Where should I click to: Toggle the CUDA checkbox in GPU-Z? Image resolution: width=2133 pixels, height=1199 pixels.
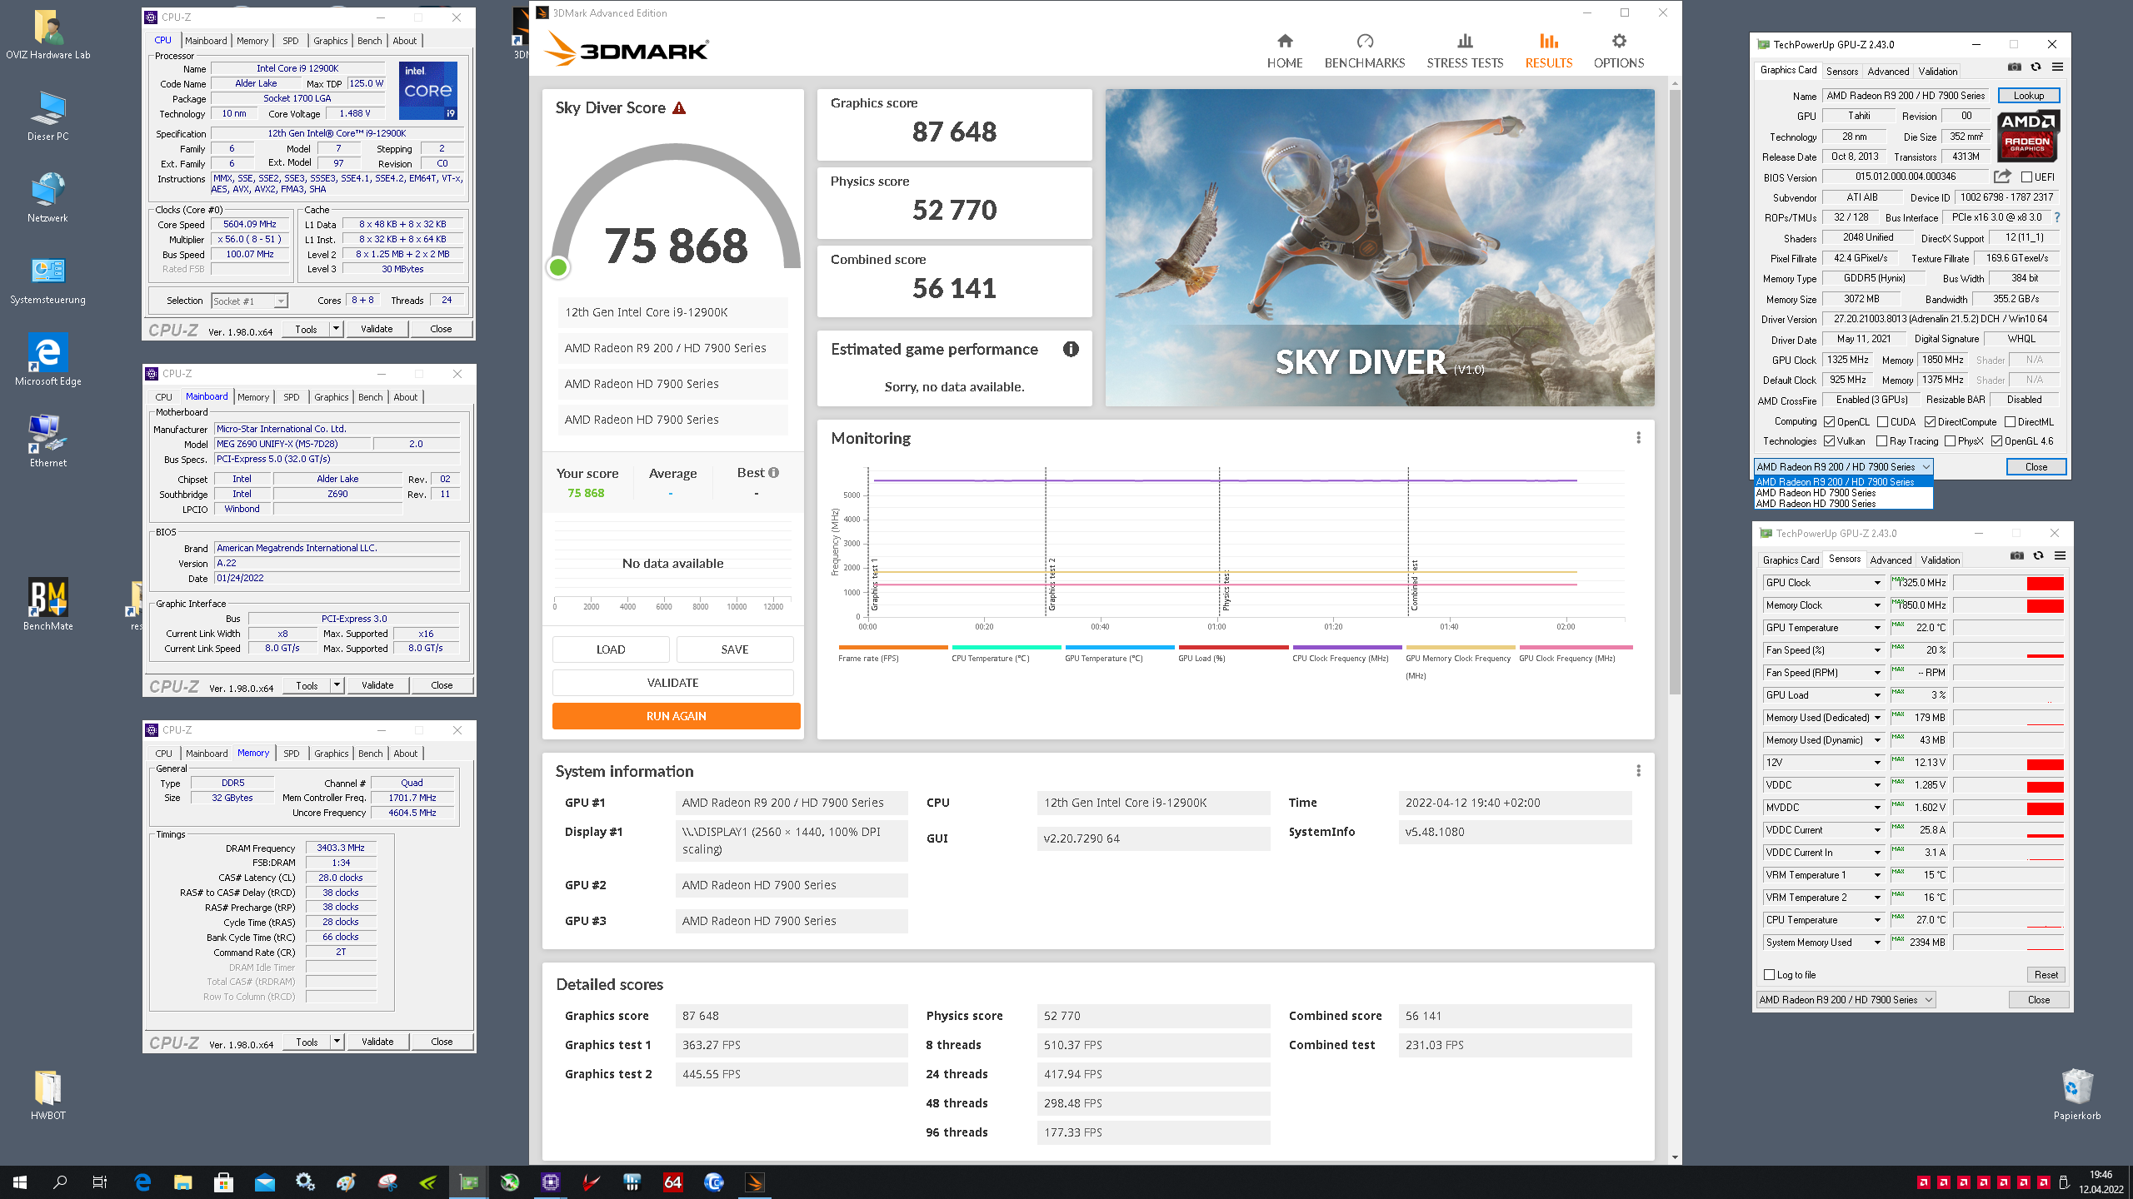[x=1883, y=422]
